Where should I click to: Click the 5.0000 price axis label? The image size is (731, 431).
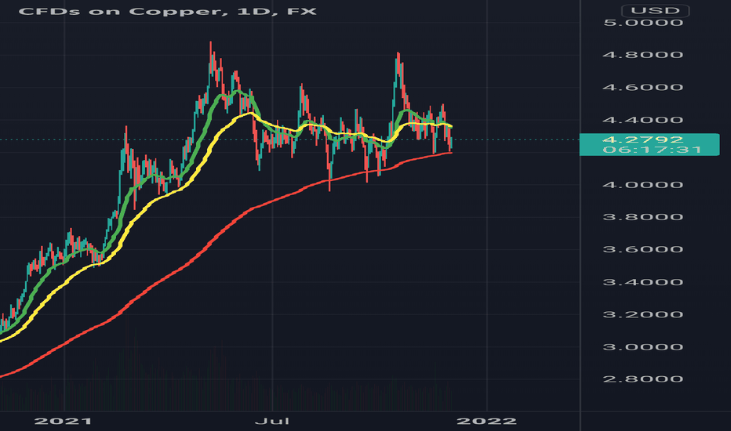coord(643,23)
